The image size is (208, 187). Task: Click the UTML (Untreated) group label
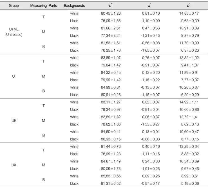tap(14, 32)
